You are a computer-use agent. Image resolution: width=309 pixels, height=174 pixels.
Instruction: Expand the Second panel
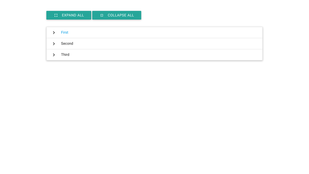[154, 43]
